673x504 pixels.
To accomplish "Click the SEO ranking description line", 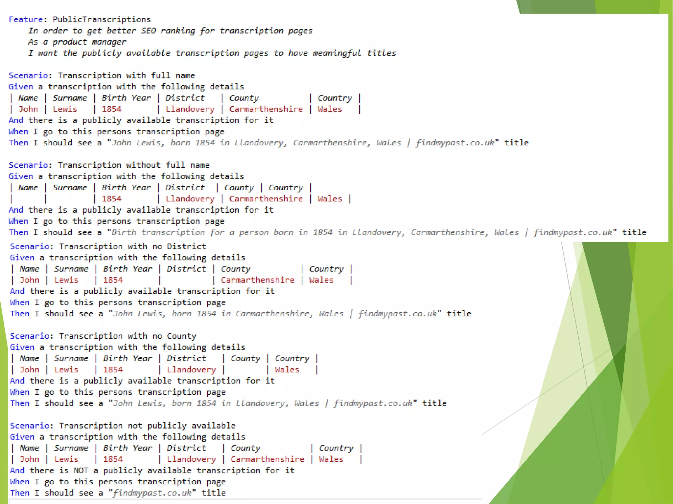I will click(170, 31).
